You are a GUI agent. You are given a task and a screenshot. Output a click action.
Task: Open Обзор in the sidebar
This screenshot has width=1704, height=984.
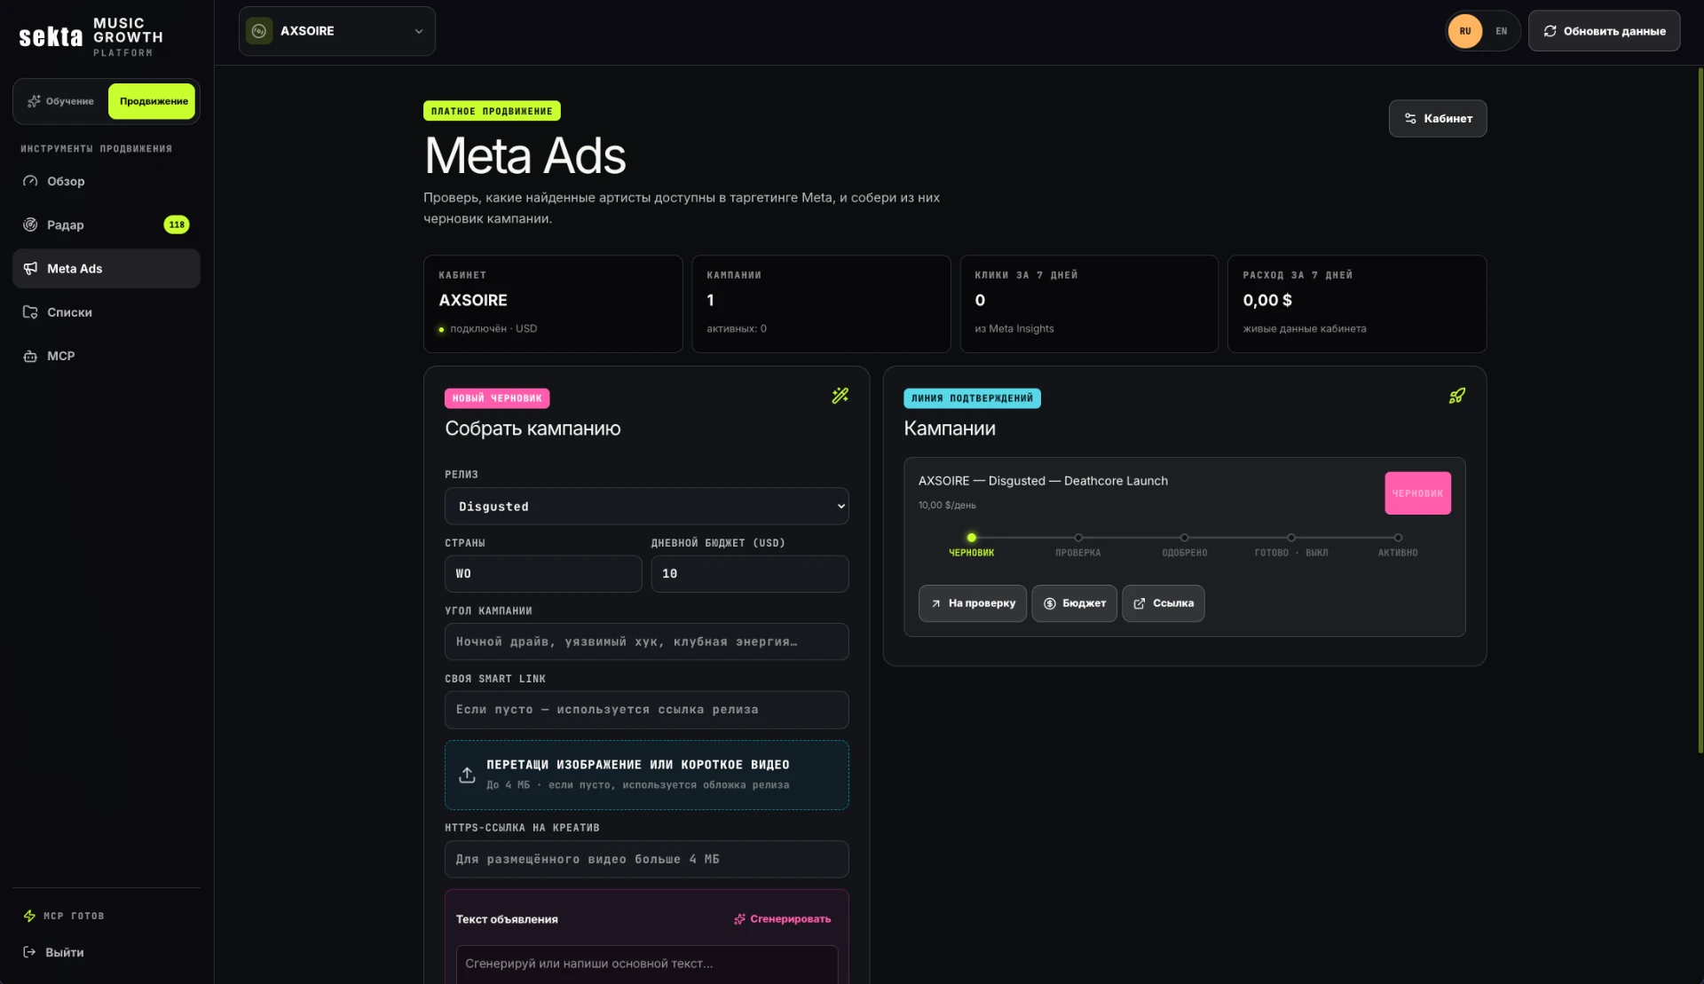pos(106,181)
